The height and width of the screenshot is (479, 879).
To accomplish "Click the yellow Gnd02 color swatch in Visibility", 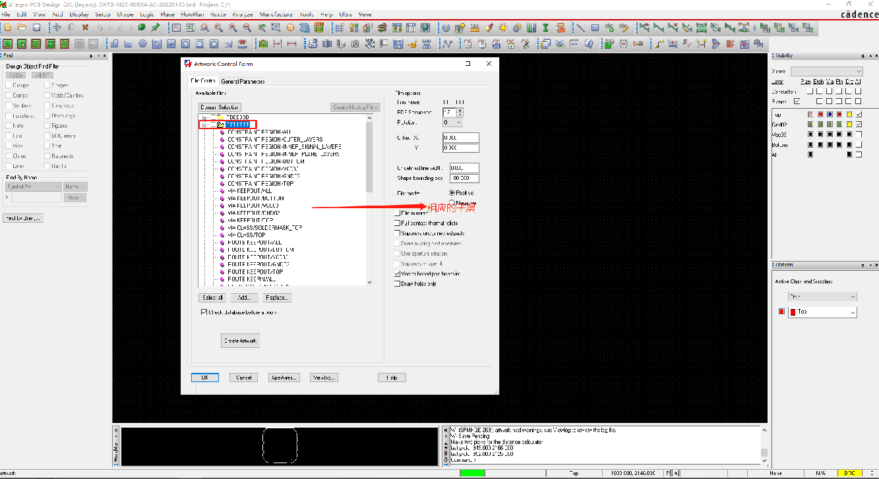I will tap(850, 125).
